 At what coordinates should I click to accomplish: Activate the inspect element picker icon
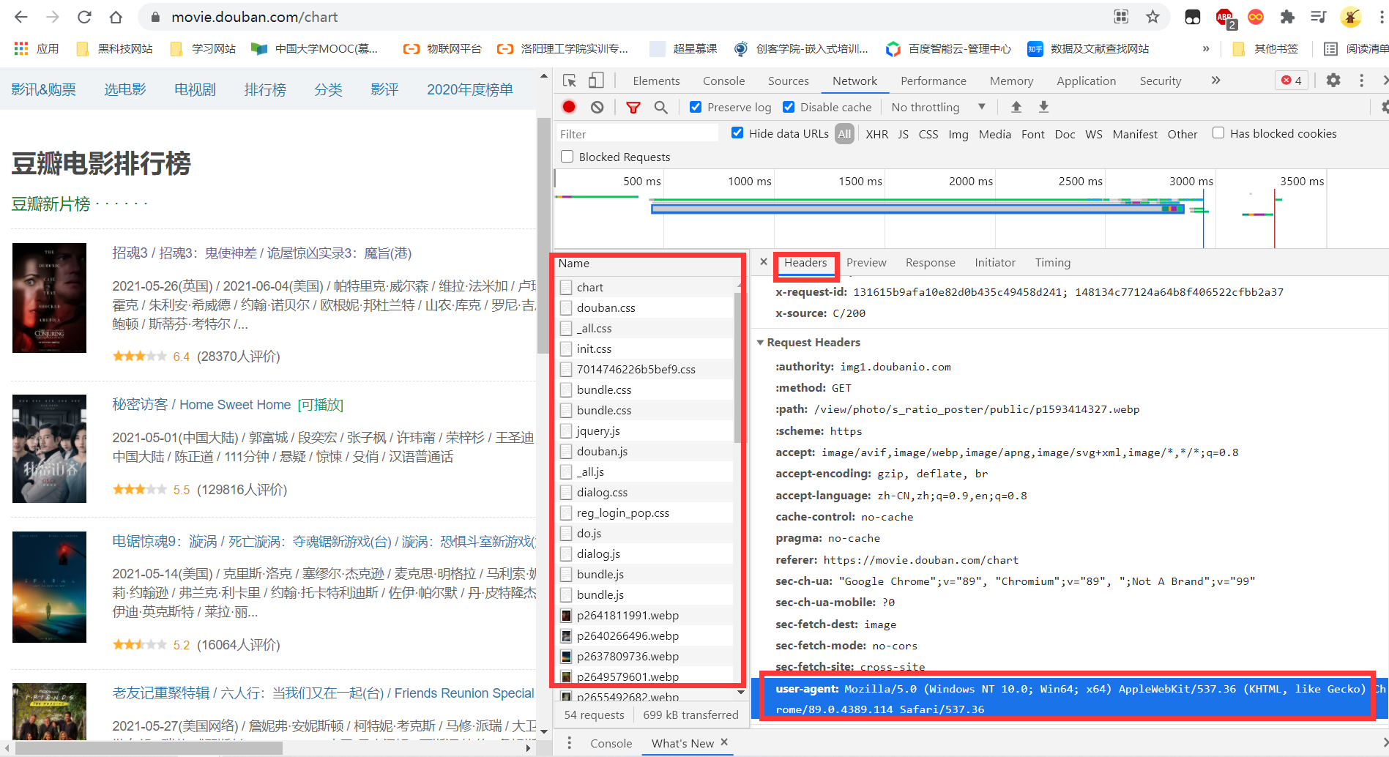(570, 81)
